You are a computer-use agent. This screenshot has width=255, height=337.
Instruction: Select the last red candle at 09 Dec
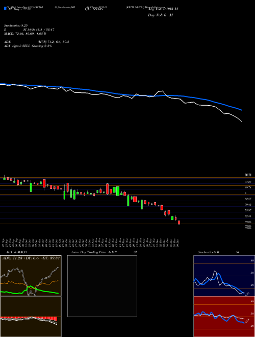[x=179, y=223]
